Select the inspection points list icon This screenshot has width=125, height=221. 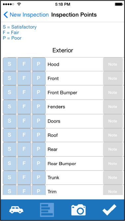(x=47, y=210)
